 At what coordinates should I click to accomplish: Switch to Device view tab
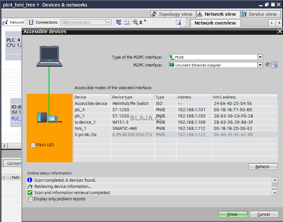pos(260,14)
